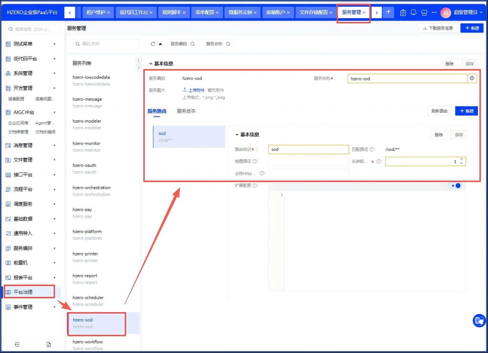Image resolution: width=488 pixels, height=353 pixels.
Task: Switch to the 服务版本 tab
Action: tap(186, 111)
